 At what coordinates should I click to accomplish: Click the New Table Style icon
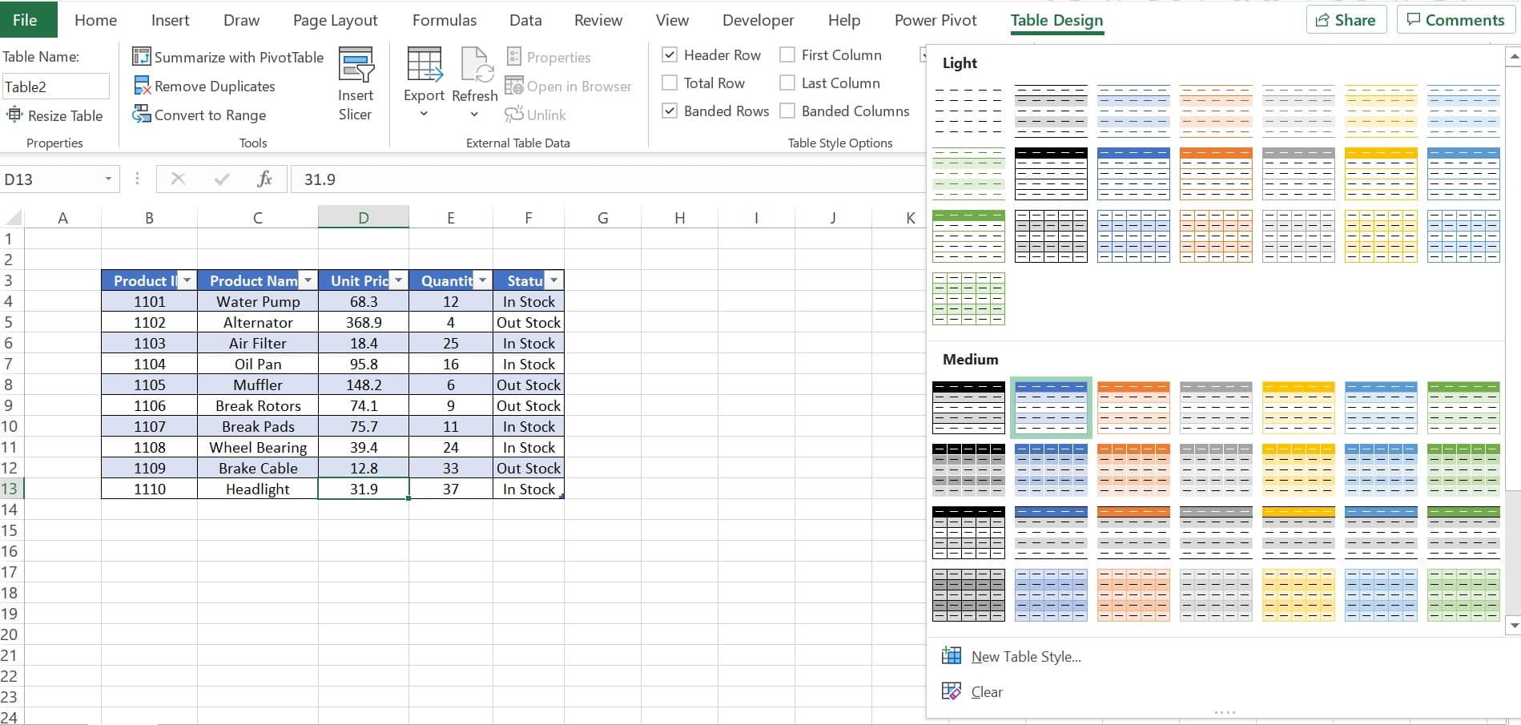[952, 655]
